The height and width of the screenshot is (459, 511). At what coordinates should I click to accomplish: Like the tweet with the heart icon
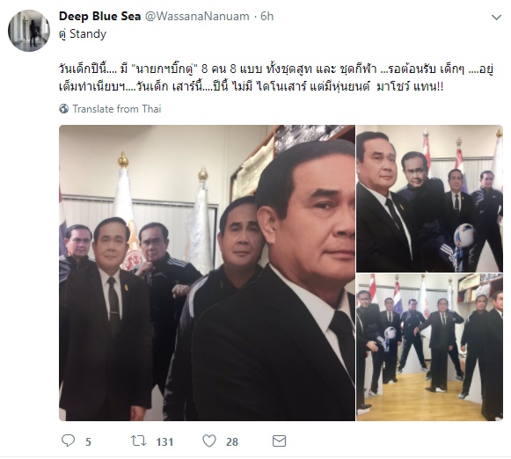coord(209,441)
